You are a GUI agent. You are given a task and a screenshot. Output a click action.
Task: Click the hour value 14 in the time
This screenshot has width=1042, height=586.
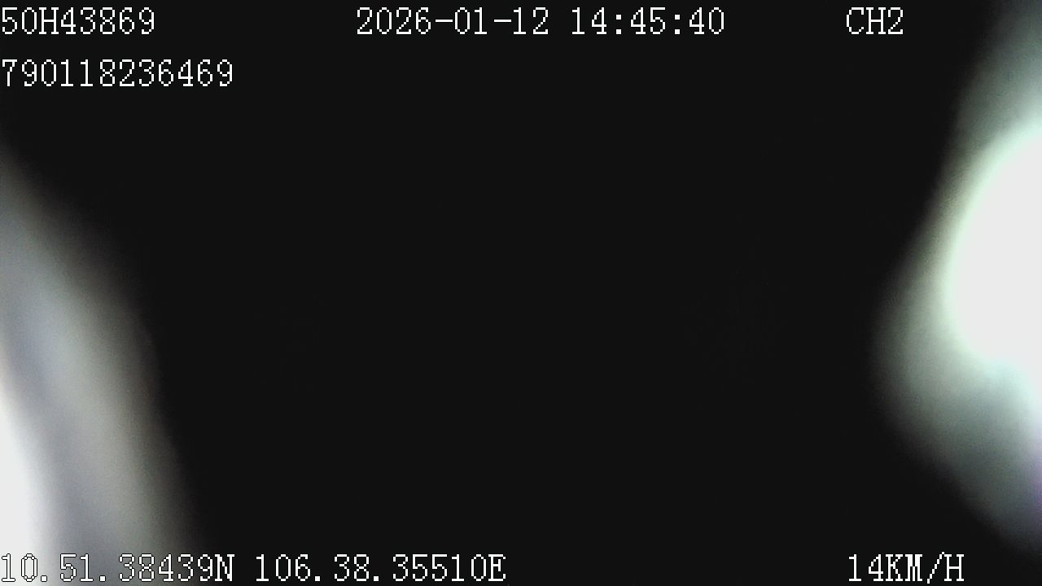tap(589, 21)
